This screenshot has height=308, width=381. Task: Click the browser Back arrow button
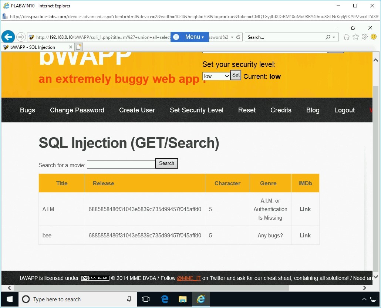point(8,37)
